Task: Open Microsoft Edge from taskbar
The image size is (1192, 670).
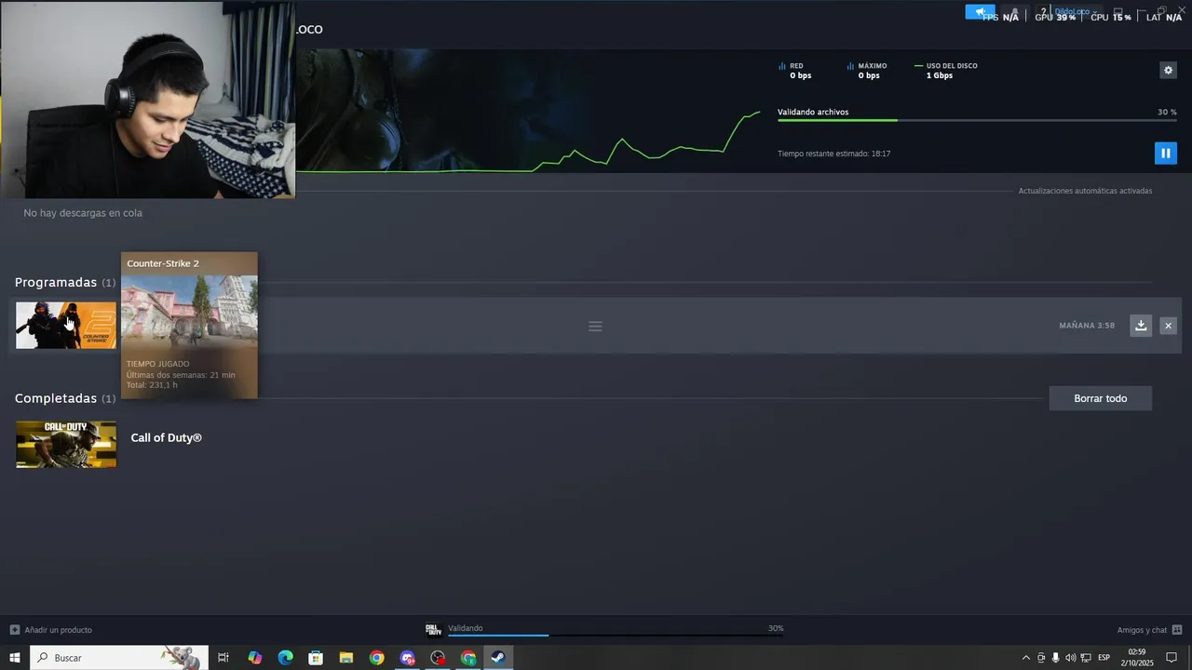Action: coord(285,658)
